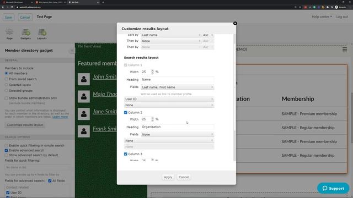This screenshot has height=198, width=353.
Task: Open Column 2 Fields None dropdown
Action: click(178, 134)
